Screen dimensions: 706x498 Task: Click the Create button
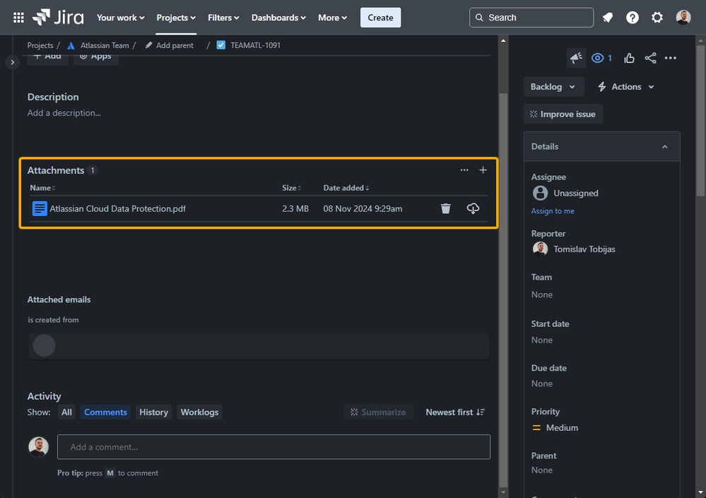point(380,18)
